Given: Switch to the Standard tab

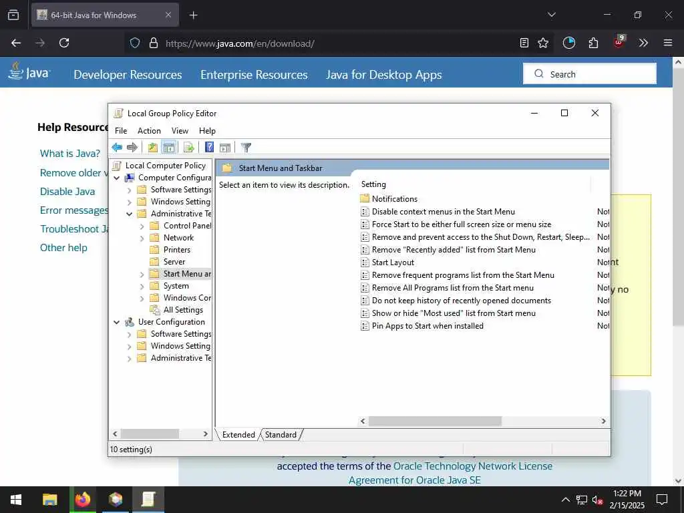Looking at the screenshot, I should pyautogui.click(x=281, y=435).
